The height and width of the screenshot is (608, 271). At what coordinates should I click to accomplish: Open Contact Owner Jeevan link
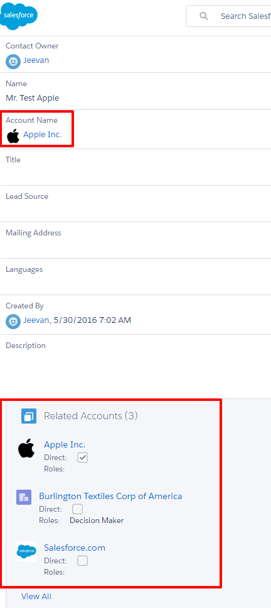tap(36, 60)
